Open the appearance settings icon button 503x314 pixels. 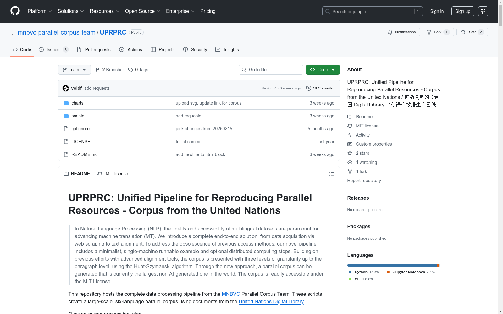pyautogui.click(x=483, y=11)
